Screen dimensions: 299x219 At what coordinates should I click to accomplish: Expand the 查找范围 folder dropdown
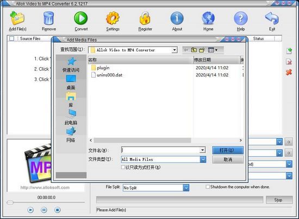click(175, 50)
